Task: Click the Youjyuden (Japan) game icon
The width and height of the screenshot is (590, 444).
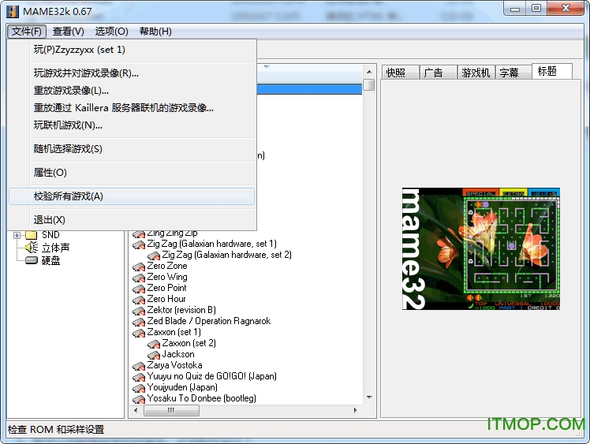Action: 139,388
